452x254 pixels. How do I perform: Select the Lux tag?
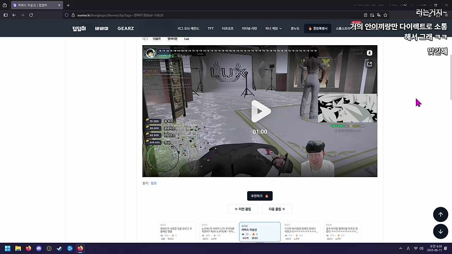point(187,39)
